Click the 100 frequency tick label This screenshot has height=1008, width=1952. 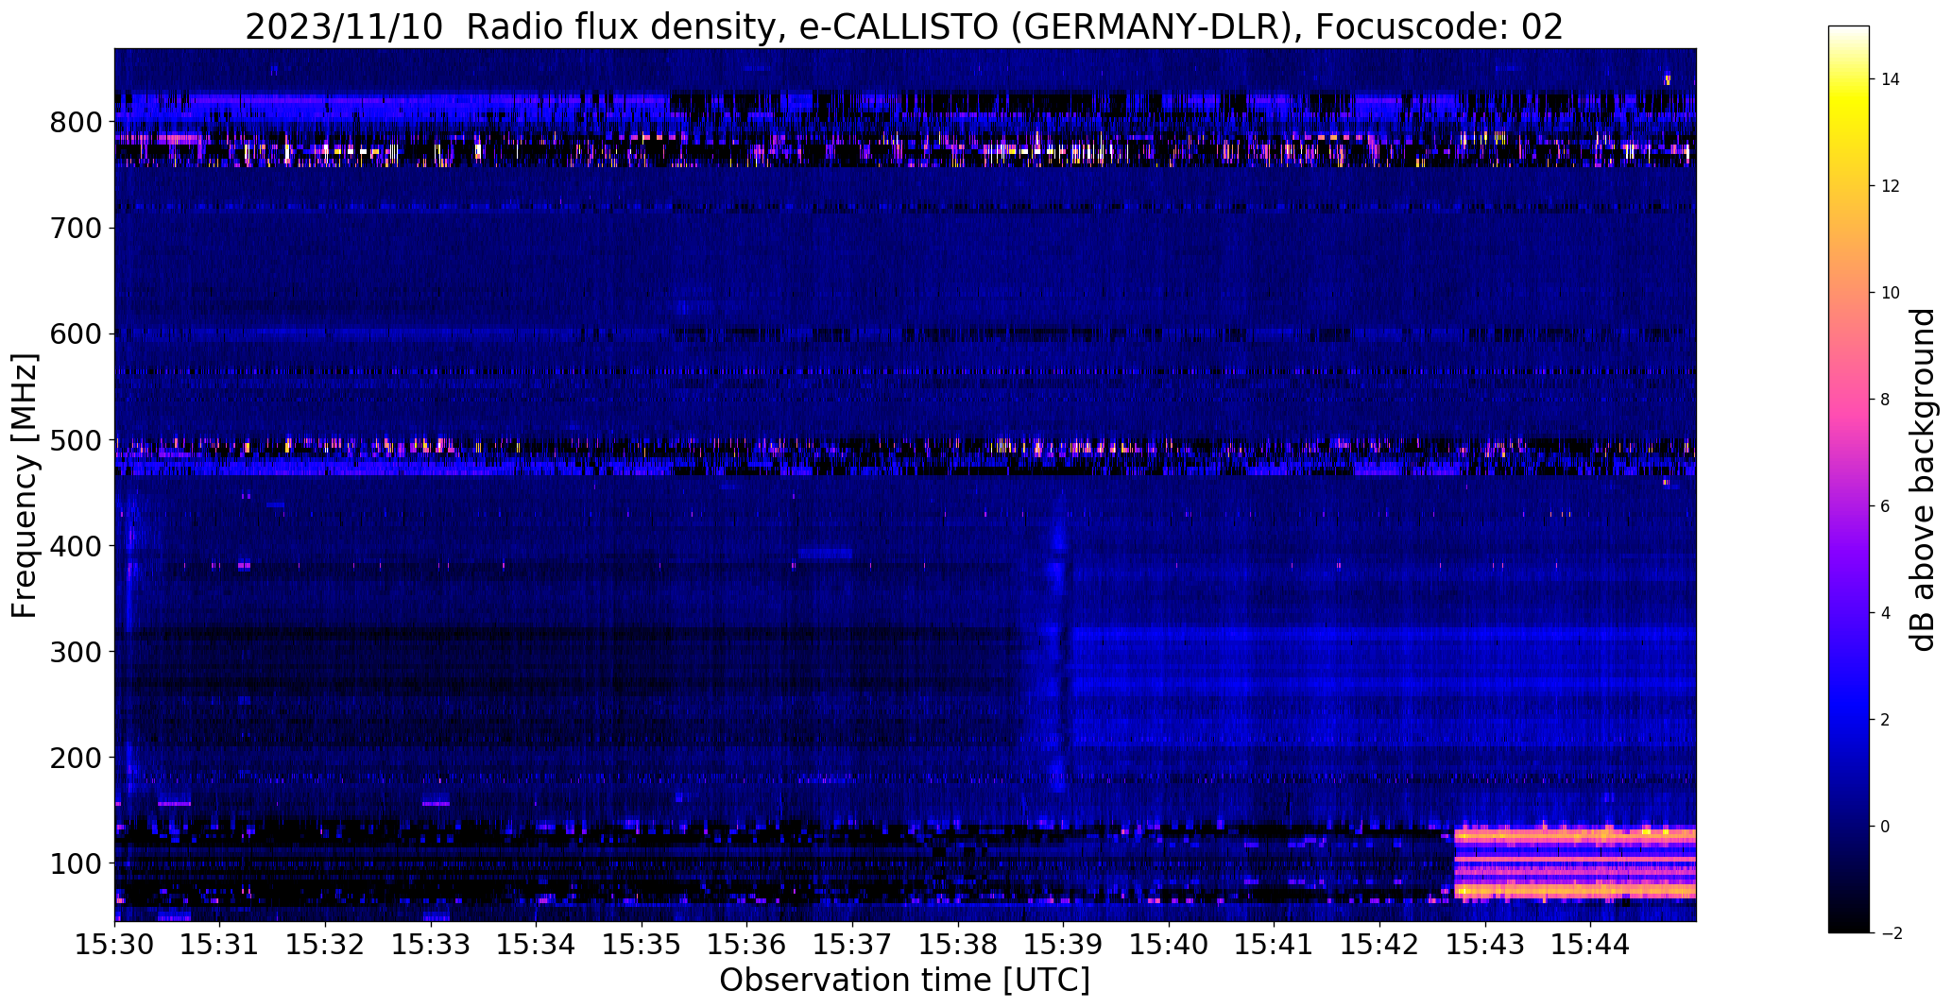point(75,863)
